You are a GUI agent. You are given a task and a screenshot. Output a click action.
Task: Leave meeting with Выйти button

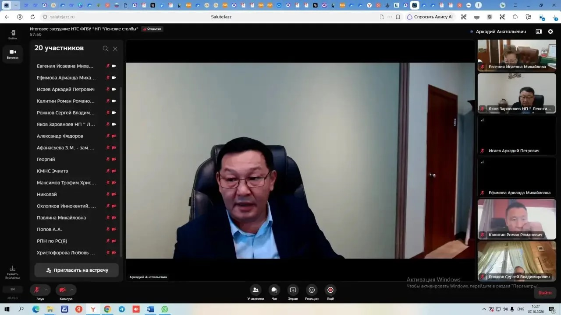[545, 293]
